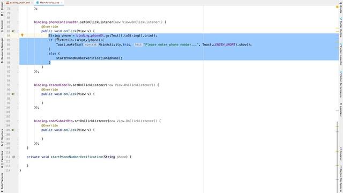This screenshot has width=343, height=193.
Task: Click the fold end marker on line 92
Action: point(18,71)
